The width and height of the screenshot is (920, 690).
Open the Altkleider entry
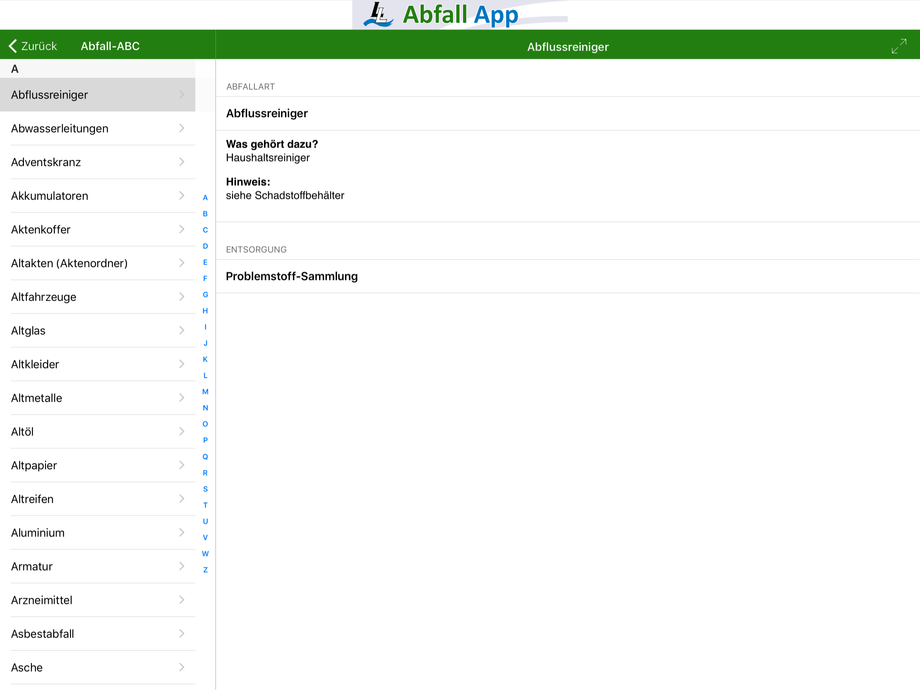click(x=97, y=365)
